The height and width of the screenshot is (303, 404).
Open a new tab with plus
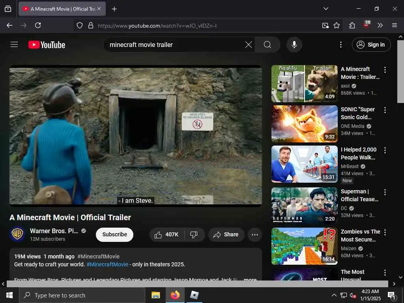tap(114, 9)
